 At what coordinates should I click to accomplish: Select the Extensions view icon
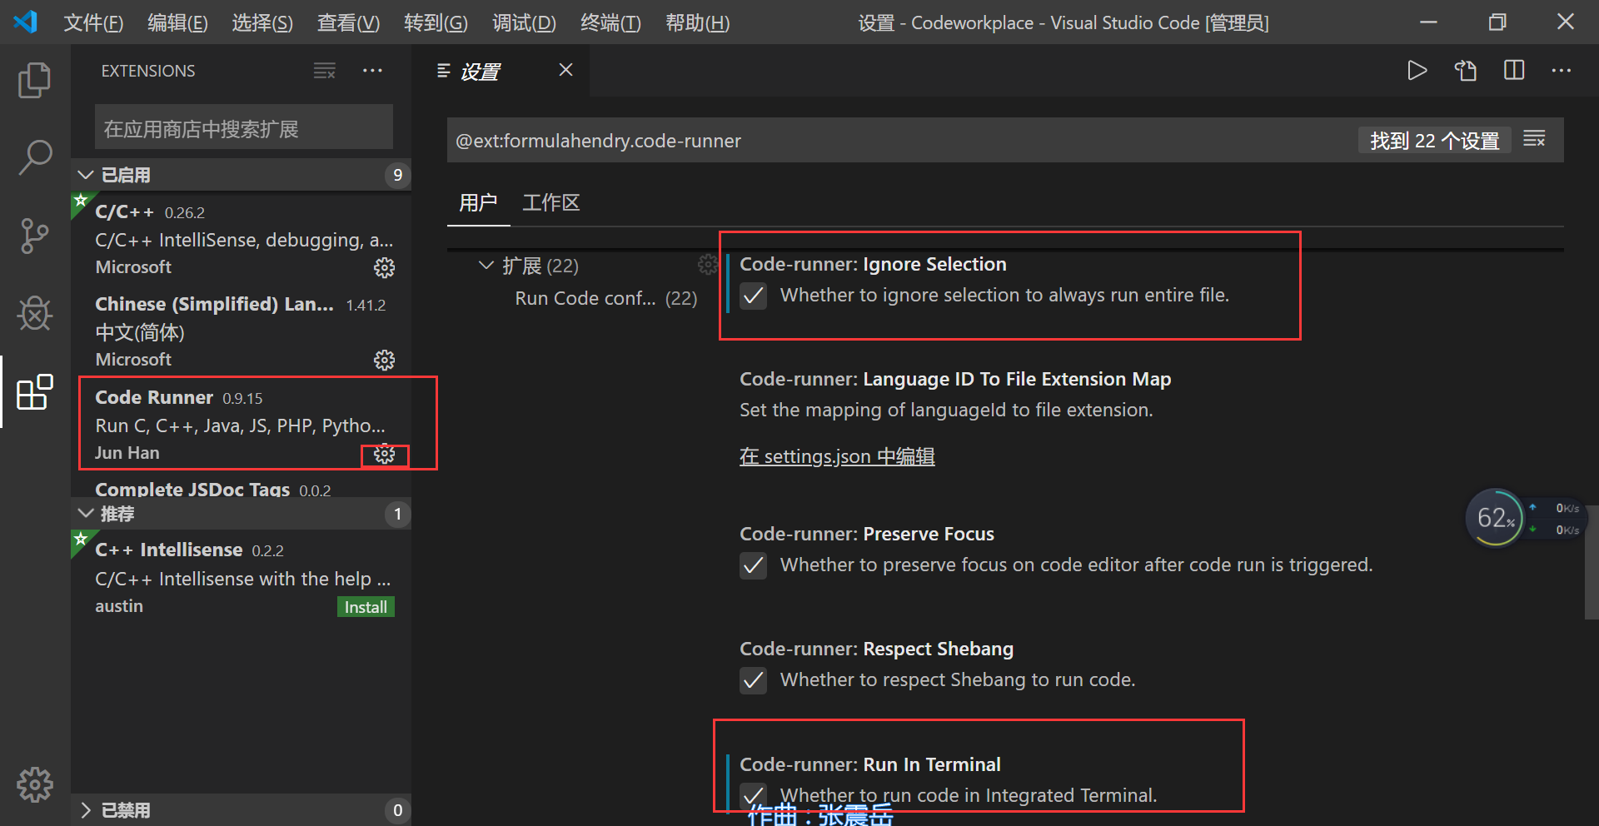(35, 392)
